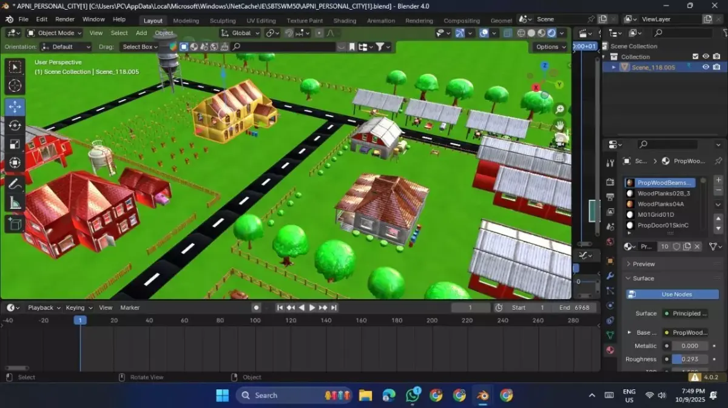Viewport: 728px width, 408px height.
Task: Disable Collection in renders camera icon
Action: coord(716,56)
